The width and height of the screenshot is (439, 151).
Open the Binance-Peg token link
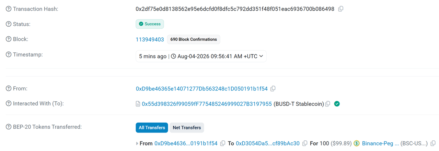pos(381,143)
